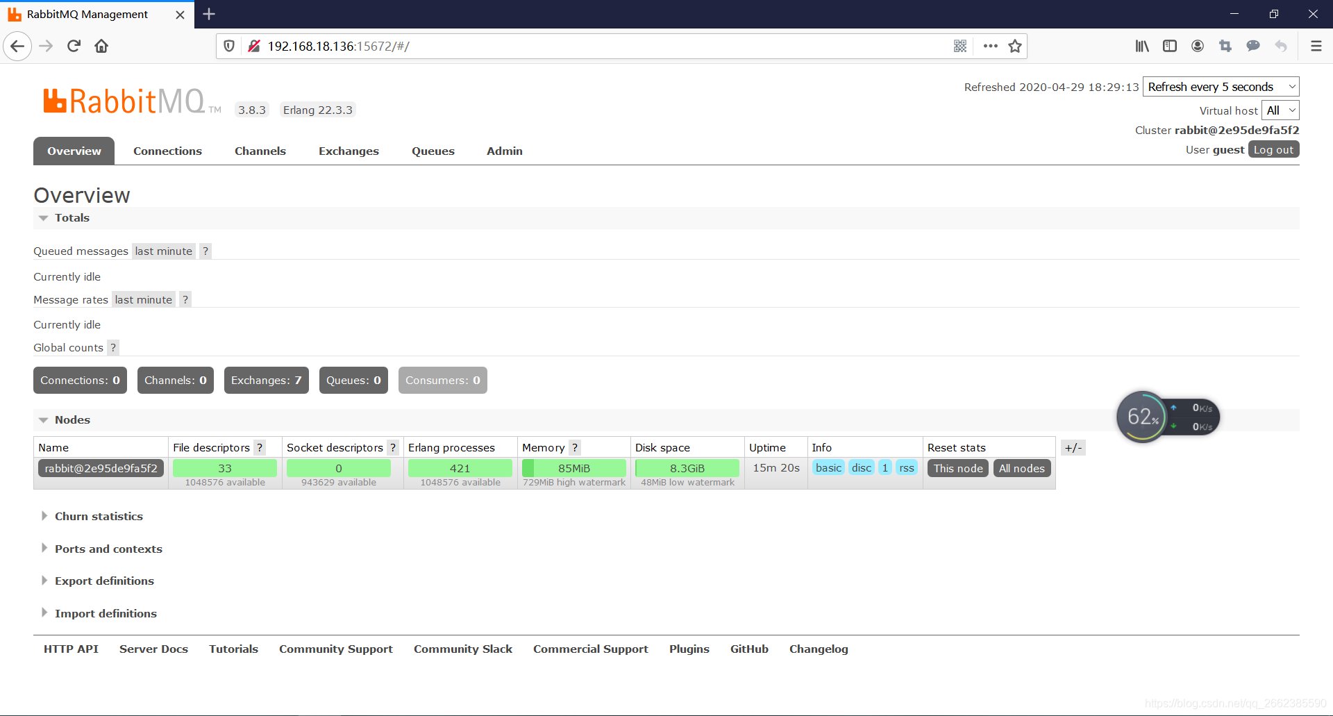Click the Queues: 0 count button
The image size is (1333, 716).
click(353, 381)
